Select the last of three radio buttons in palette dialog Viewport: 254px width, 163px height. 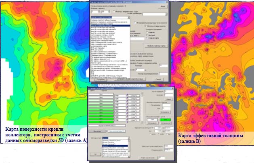click(167, 134)
